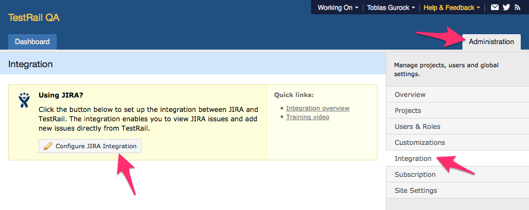The height and width of the screenshot is (210, 529).
Task: Select the Administration tab
Action: pos(491,42)
